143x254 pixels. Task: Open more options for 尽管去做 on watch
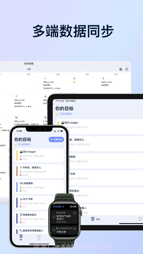click(x=74, y=228)
